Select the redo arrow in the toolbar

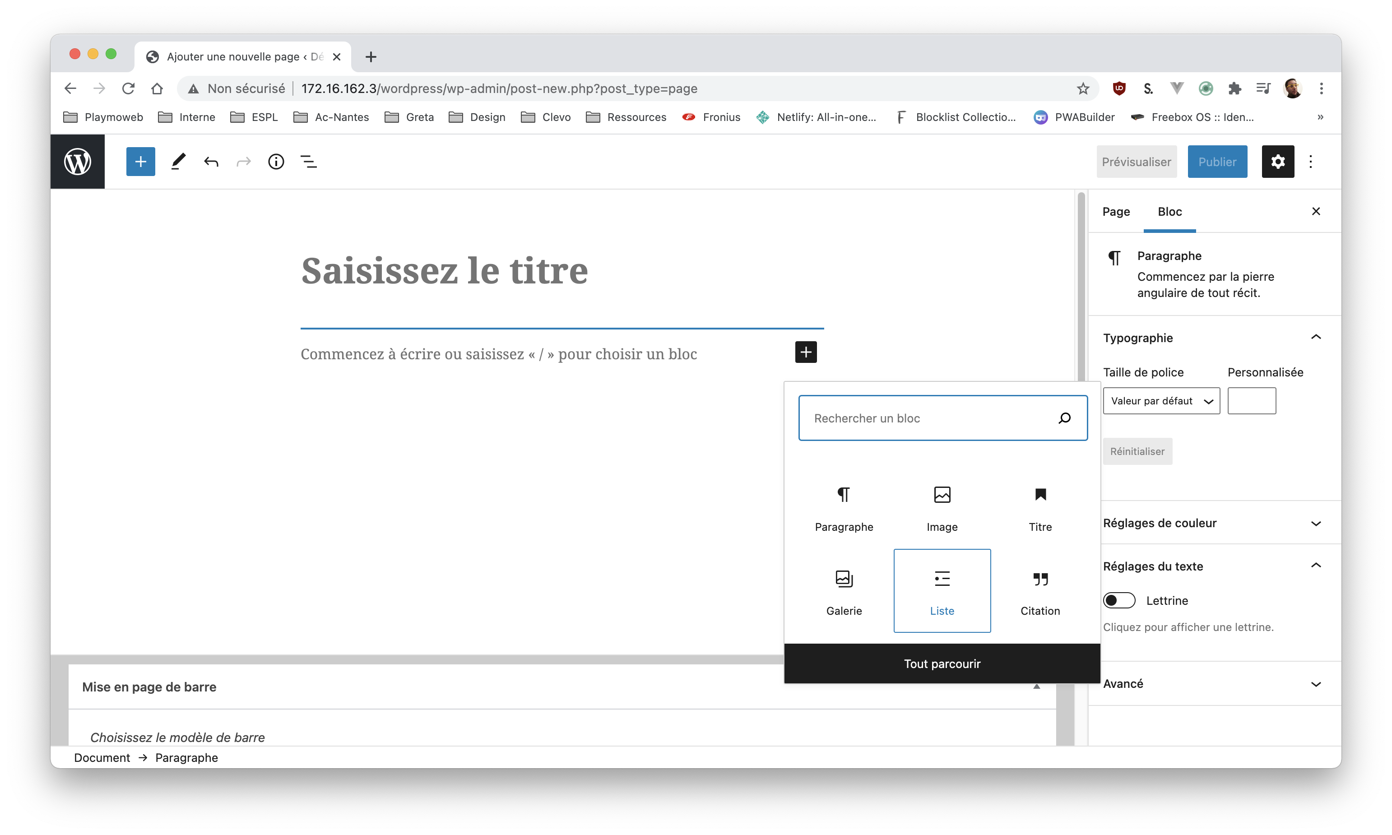[243, 162]
